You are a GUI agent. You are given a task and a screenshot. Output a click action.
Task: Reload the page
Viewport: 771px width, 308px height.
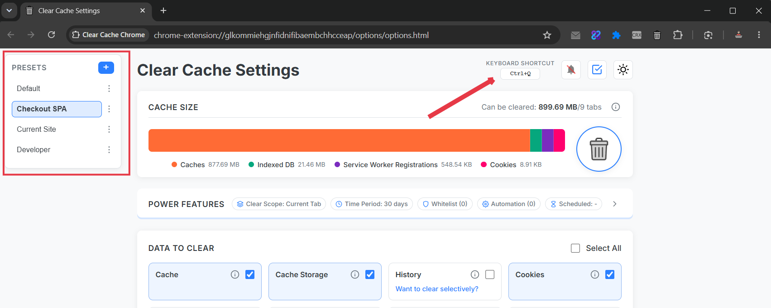(52, 35)
